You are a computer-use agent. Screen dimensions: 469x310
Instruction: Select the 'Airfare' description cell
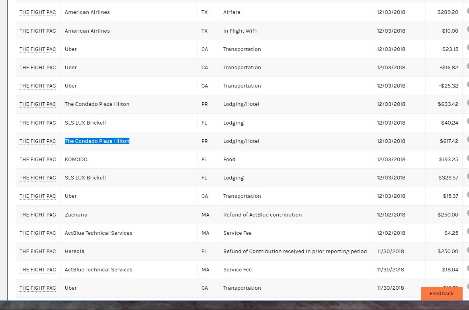231,12
